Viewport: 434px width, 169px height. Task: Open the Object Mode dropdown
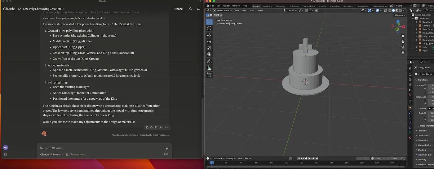click(x=222, y=11)
